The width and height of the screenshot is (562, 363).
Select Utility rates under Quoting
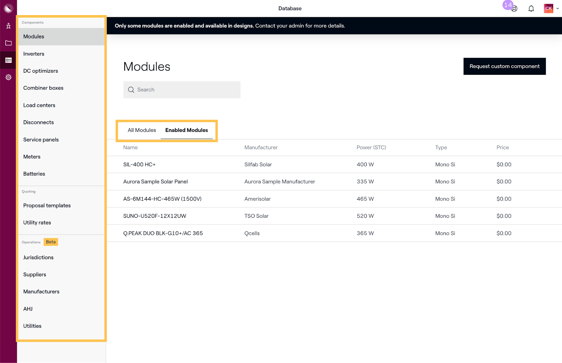pyautogui.click(x=37, y=222)
